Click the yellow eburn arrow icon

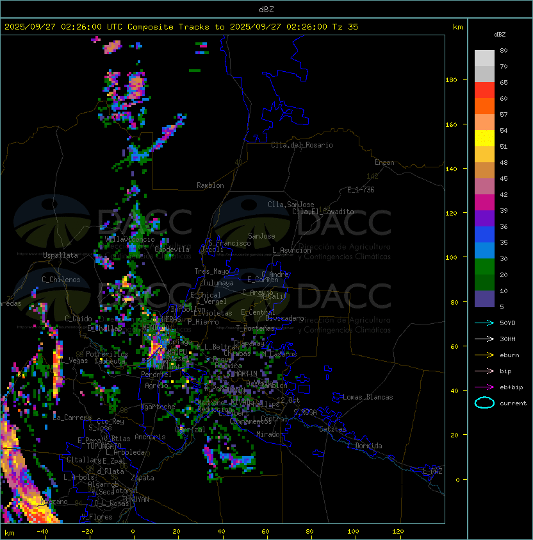point(484,355)
